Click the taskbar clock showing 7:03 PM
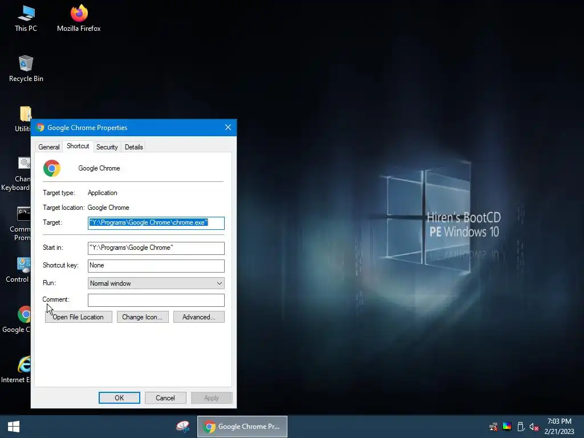 [x=559, y=427]
